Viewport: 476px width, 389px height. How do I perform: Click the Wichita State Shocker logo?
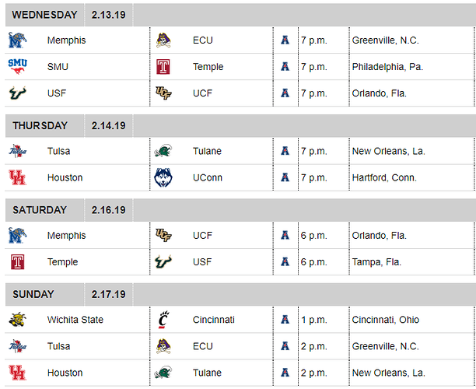click(17, 320)
